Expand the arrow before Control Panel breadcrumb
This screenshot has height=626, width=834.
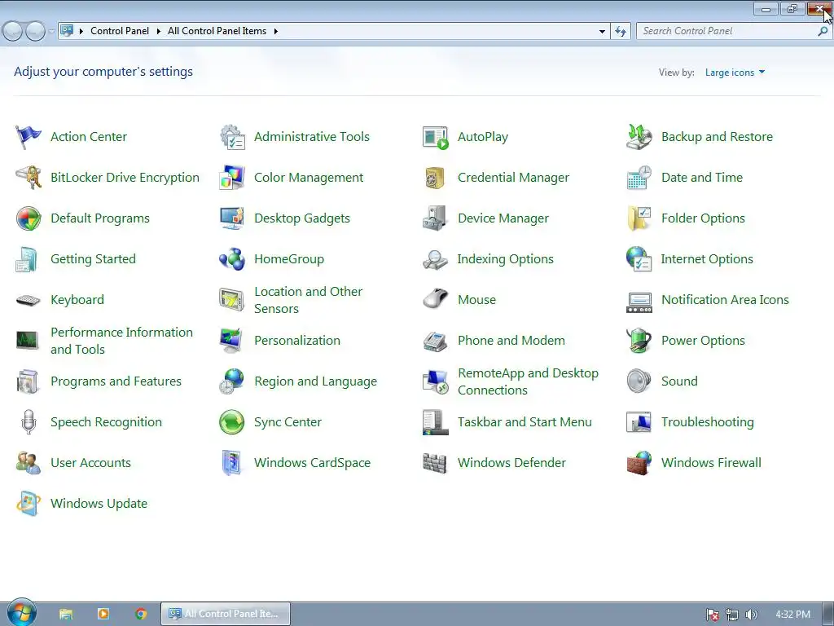tap(81, 32)
